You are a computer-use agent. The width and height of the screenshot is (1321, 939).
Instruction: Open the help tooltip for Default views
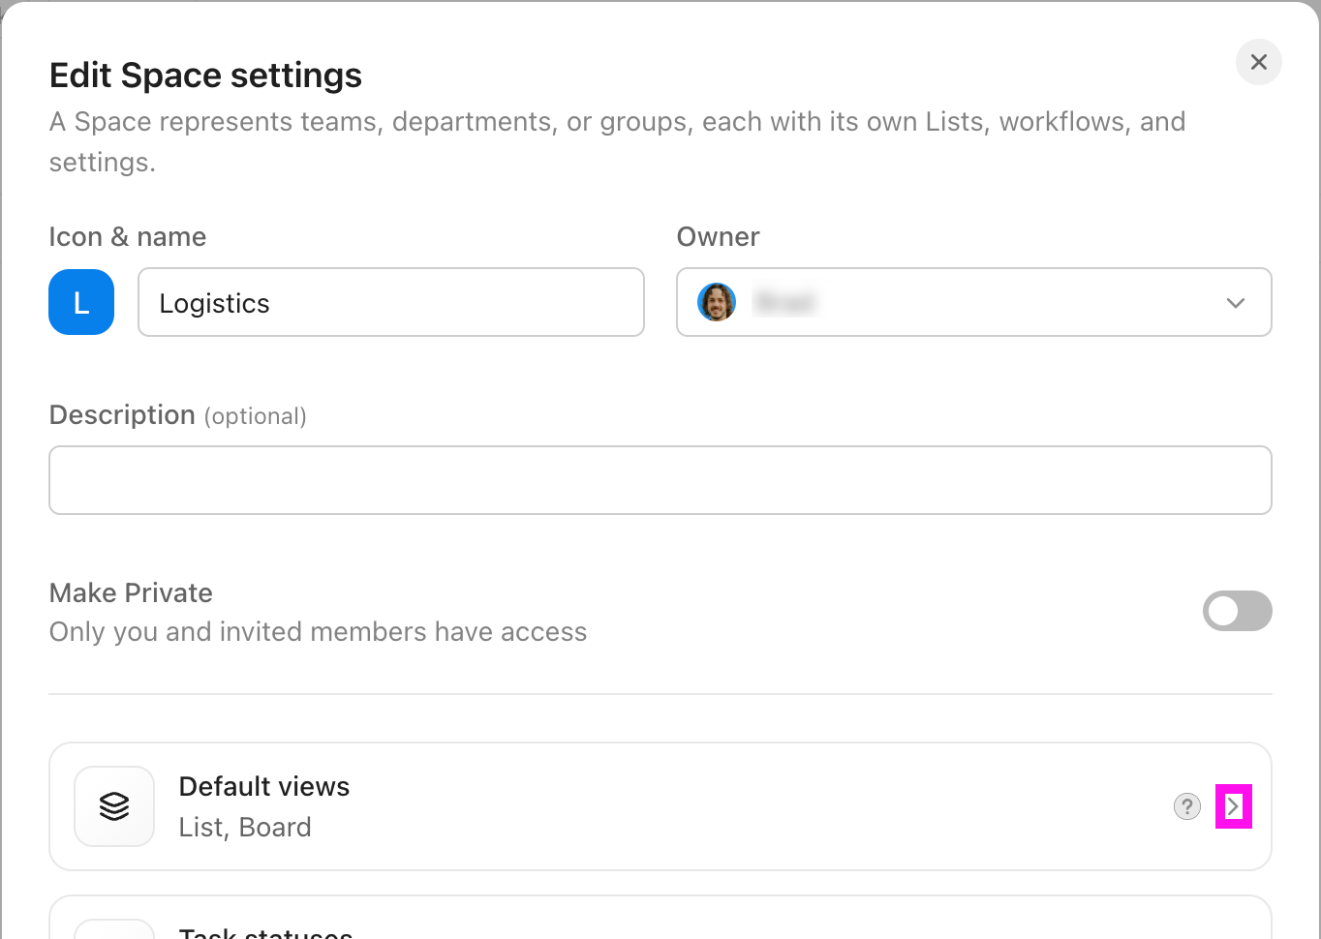pos(1187,806)
